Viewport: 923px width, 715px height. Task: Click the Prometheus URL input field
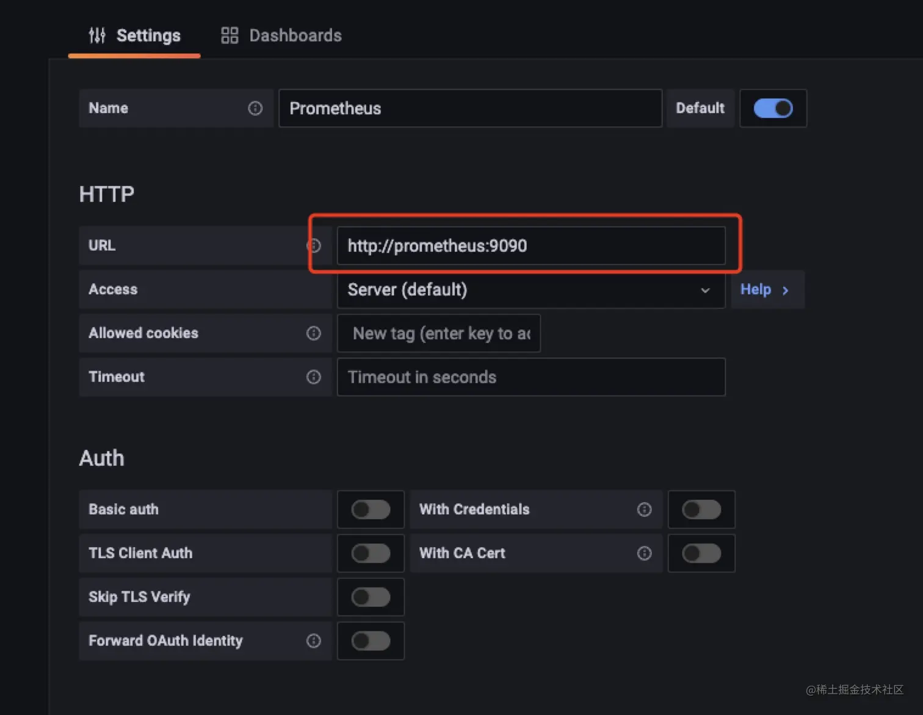pyautogui.click(x=530, y=245)
